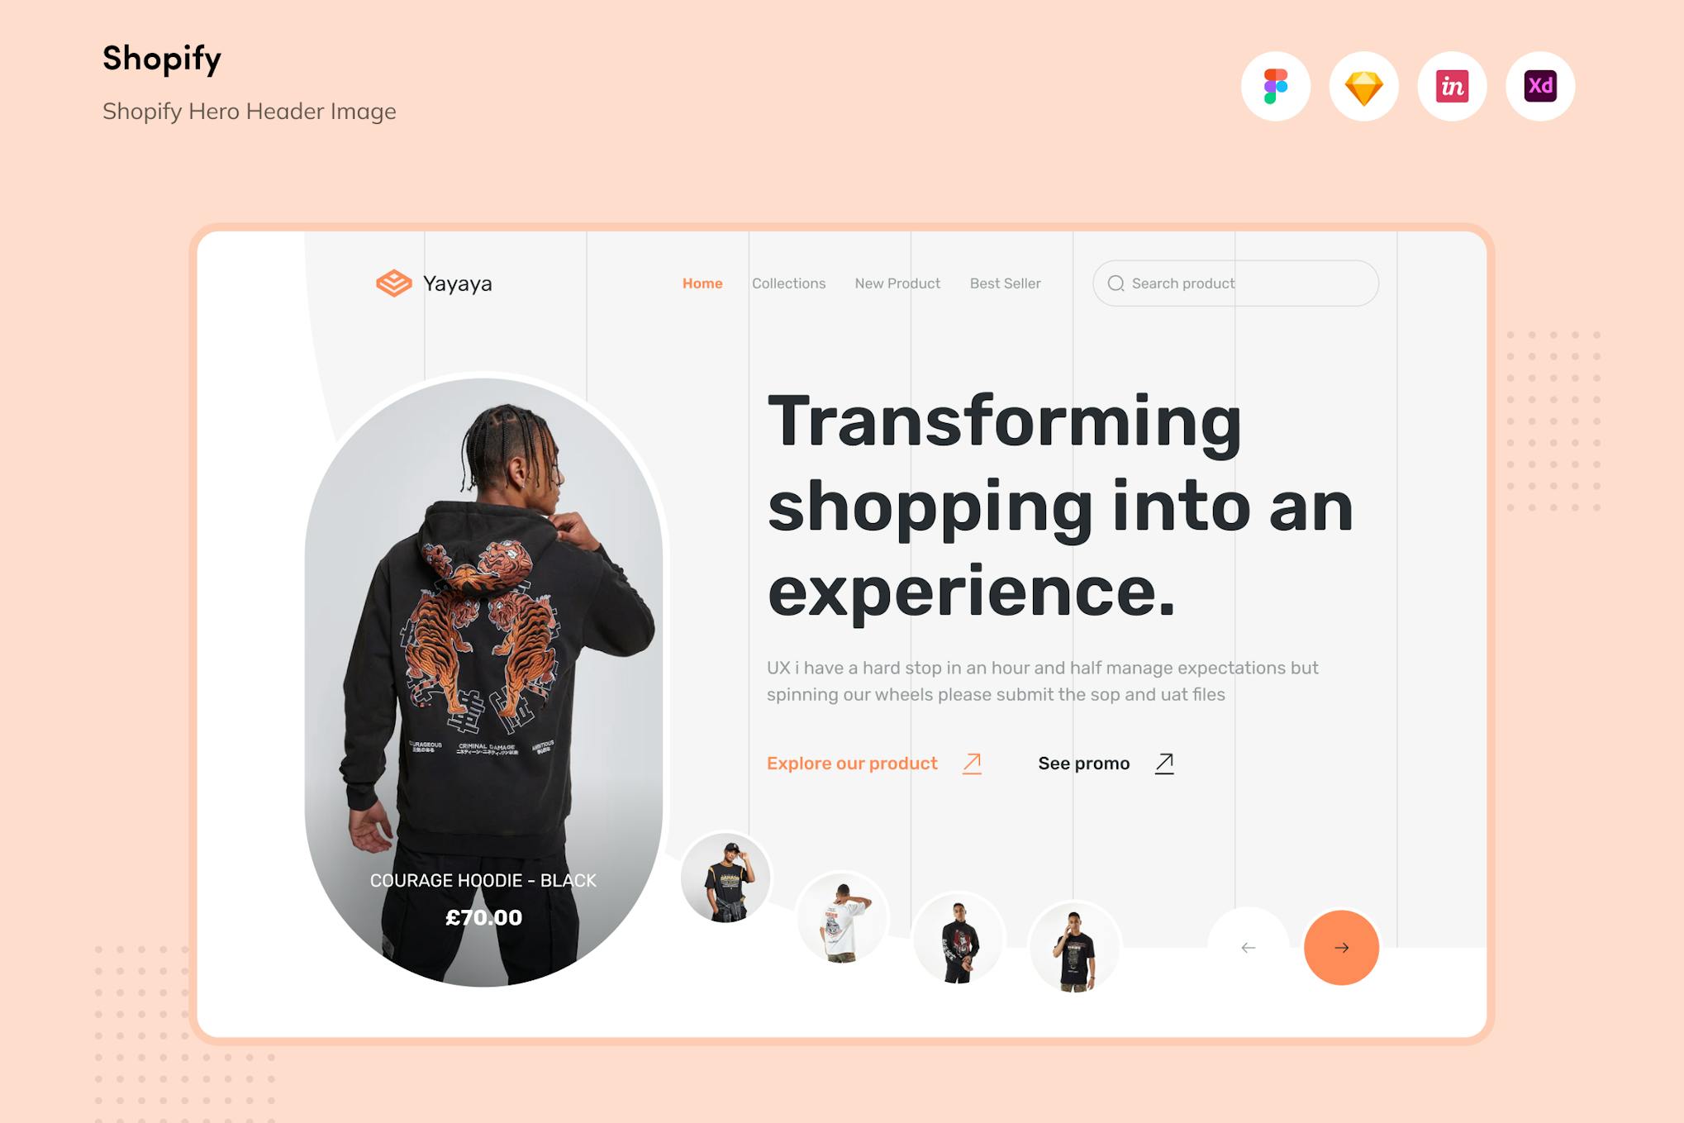Click the Figma icon in toolbar
Screen dimensions: 1684x1123
(1276, 87)
